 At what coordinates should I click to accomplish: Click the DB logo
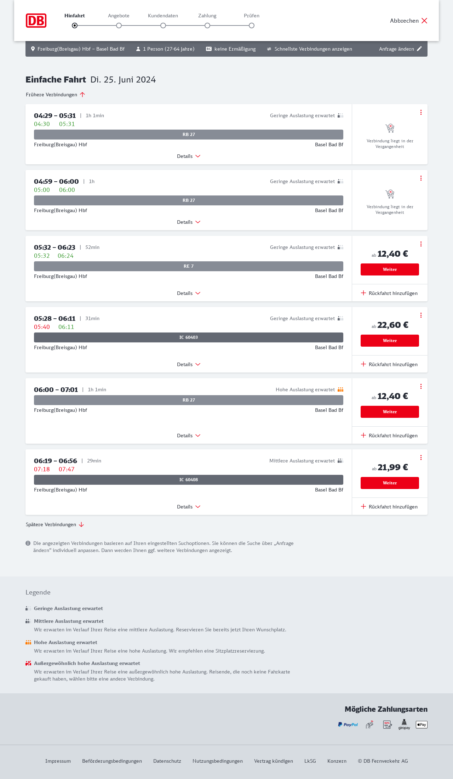[36, 21]
